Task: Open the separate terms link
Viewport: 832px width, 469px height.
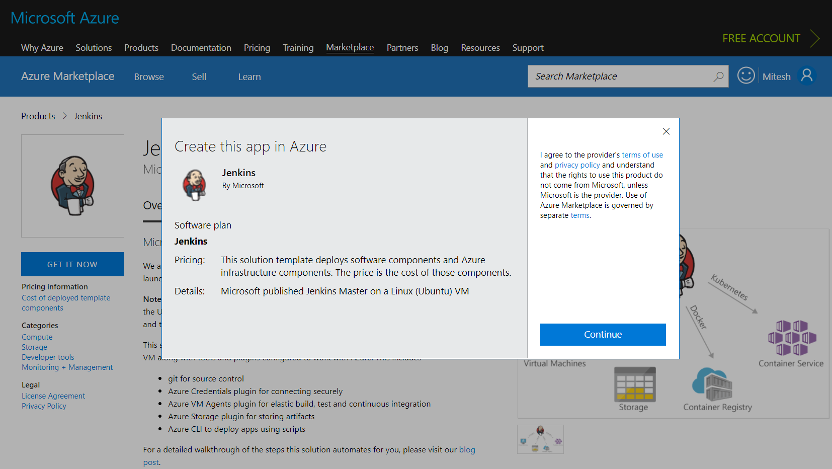Action: pyautogui.click(x=580, y=215)
